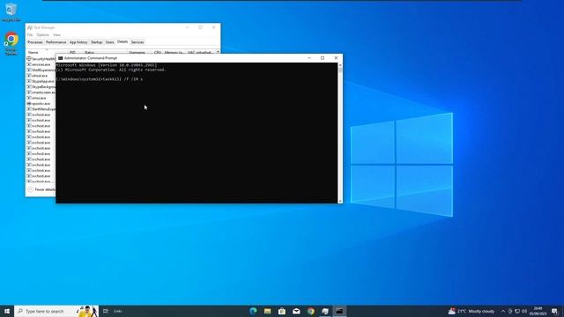Select the SkypeBackground process row

(41, 87)
